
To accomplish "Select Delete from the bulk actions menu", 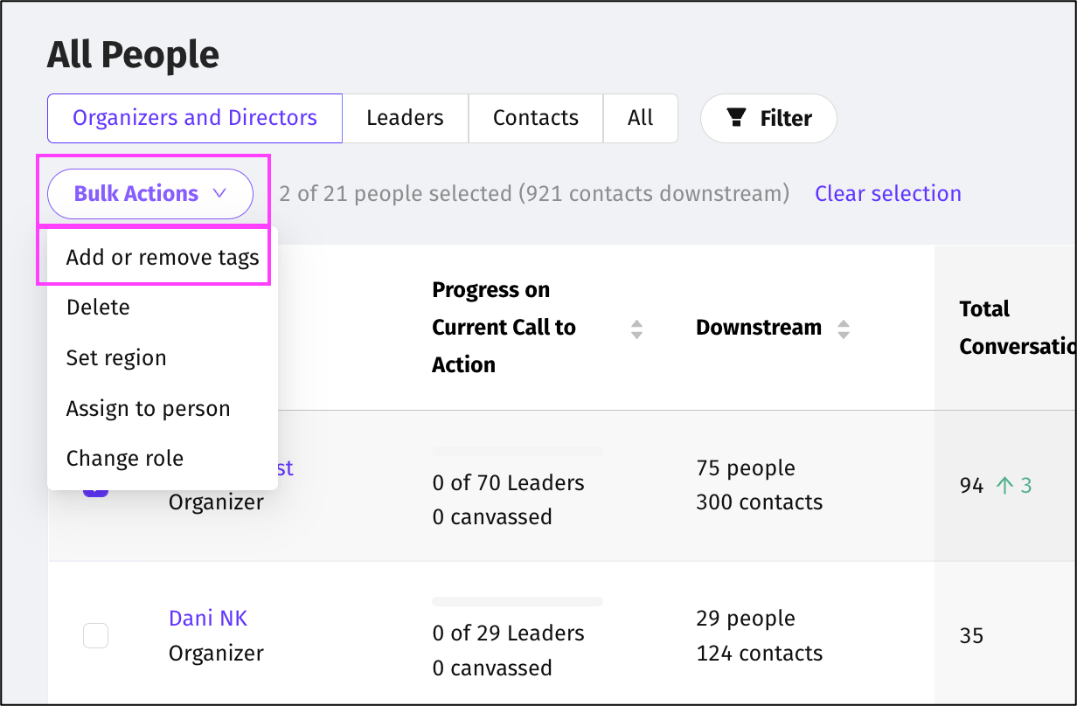I will [98, 308].
